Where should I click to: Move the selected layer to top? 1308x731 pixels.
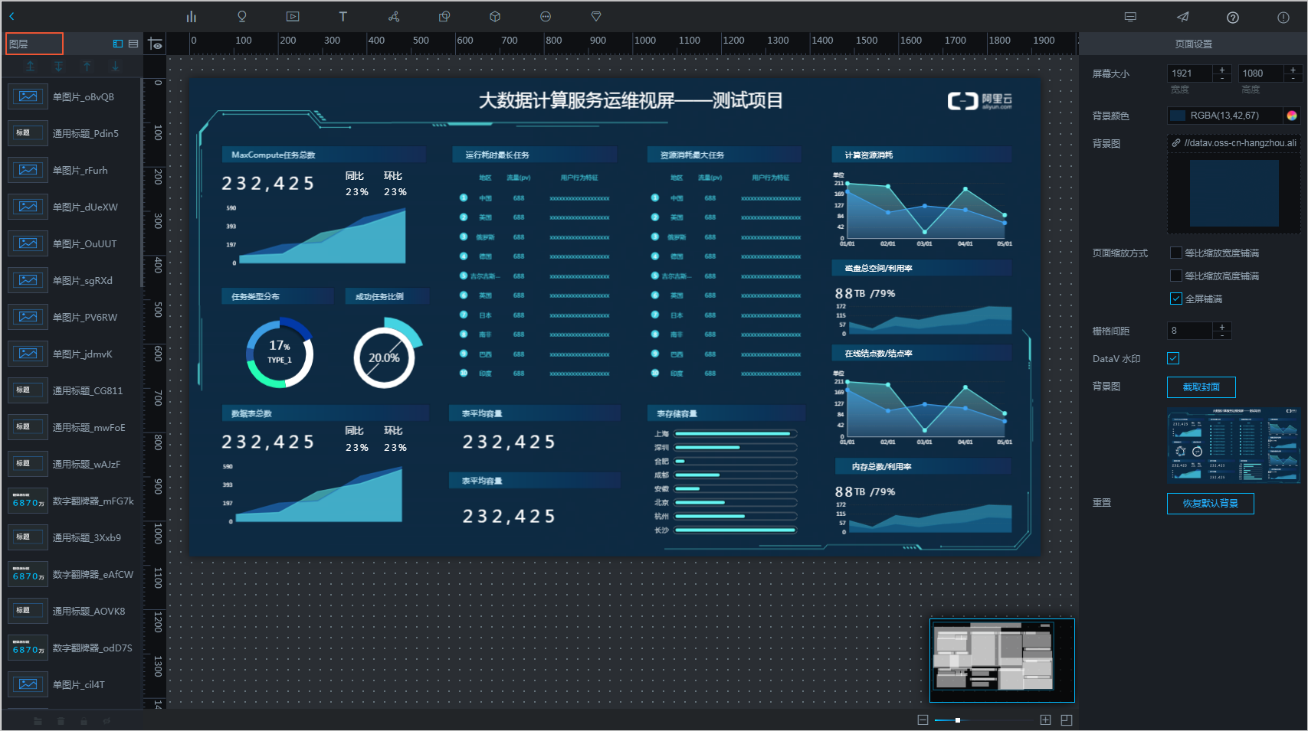[31, 67]
